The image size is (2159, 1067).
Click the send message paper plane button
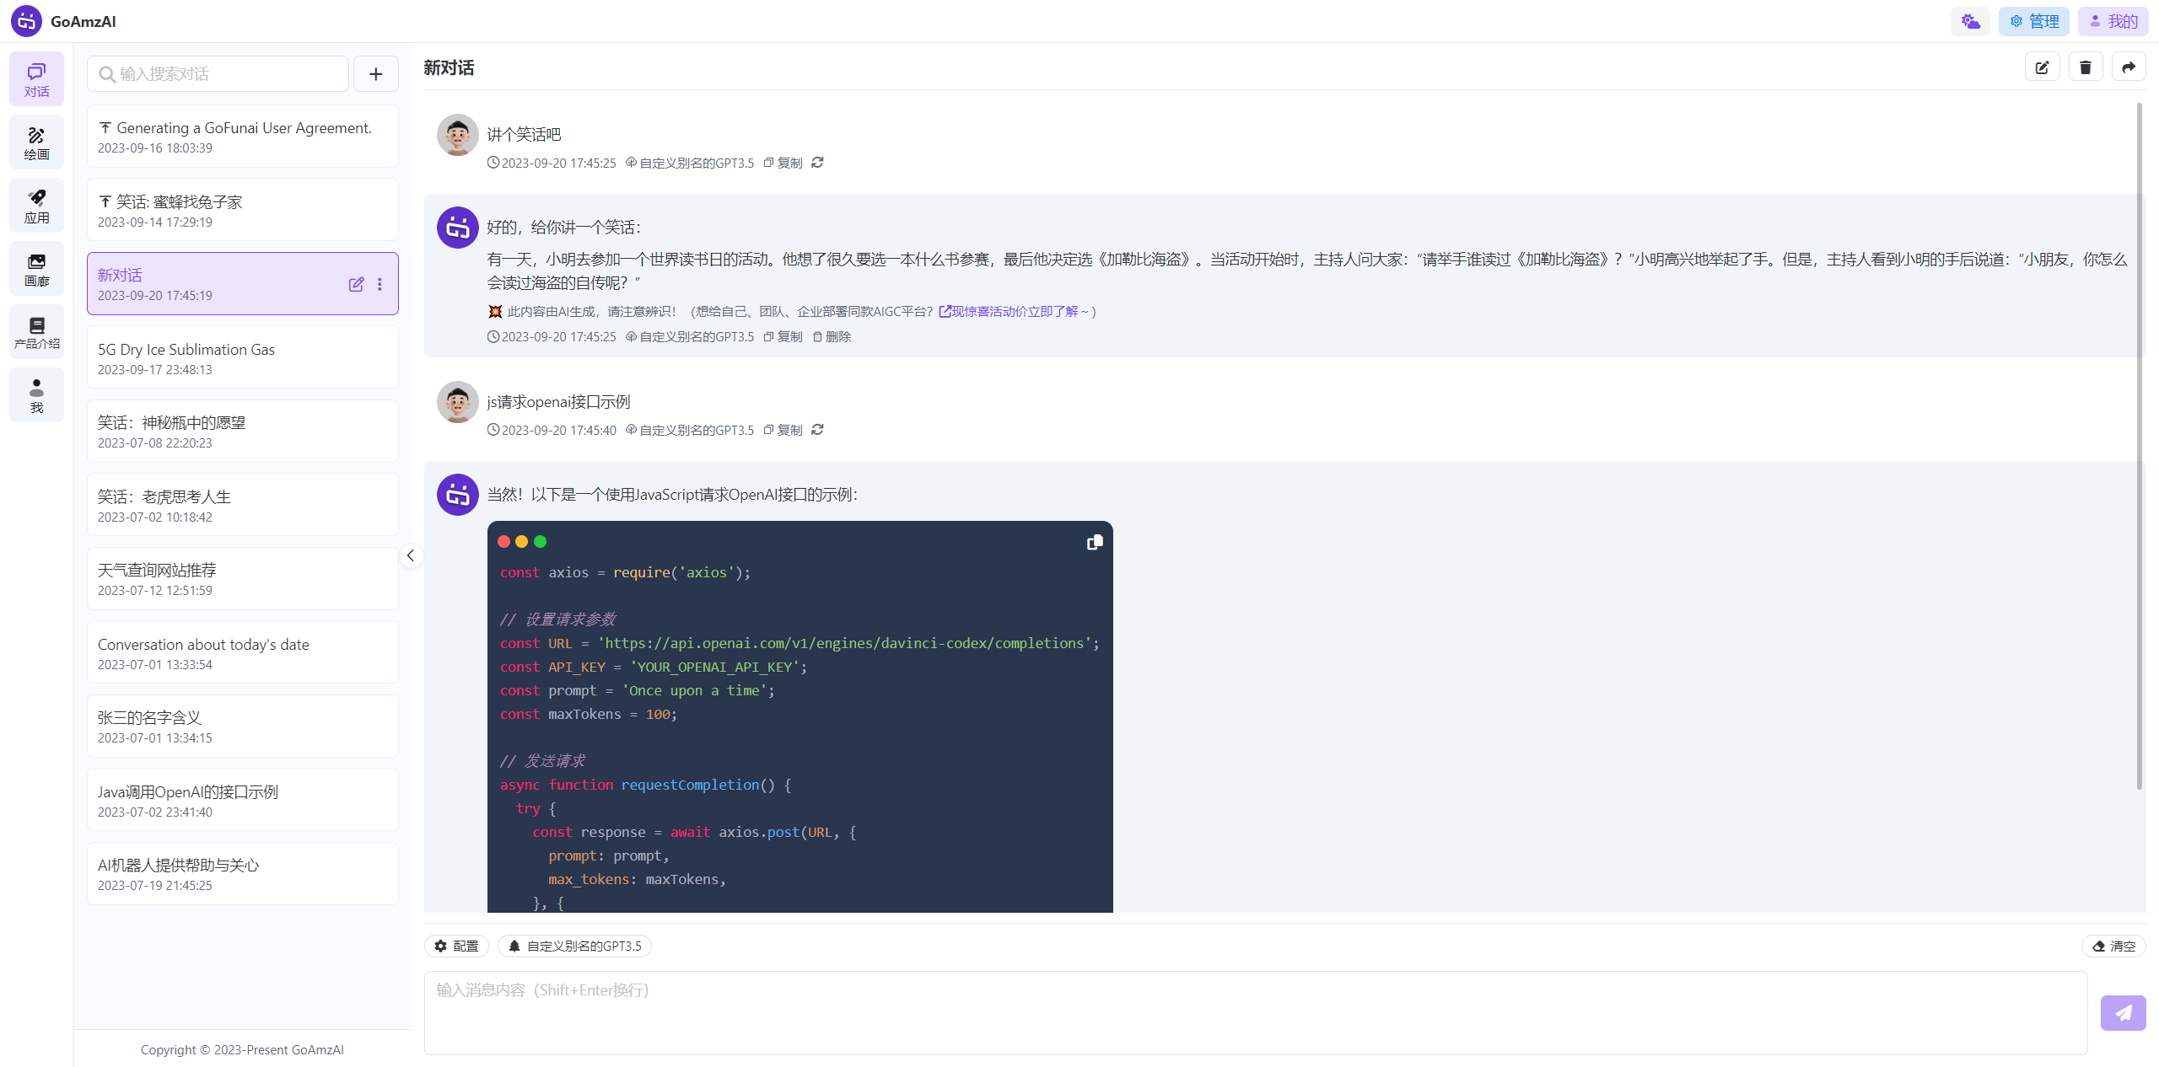coord(2122,1012)
